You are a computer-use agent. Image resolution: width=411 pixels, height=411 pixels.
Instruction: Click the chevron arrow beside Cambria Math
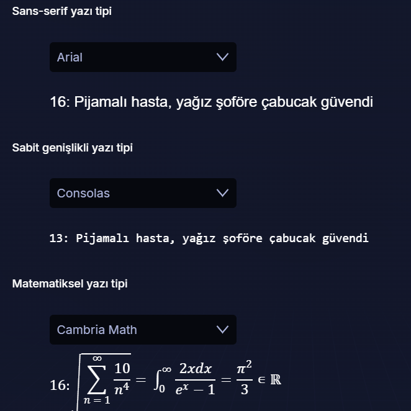[x=222, y=330]
